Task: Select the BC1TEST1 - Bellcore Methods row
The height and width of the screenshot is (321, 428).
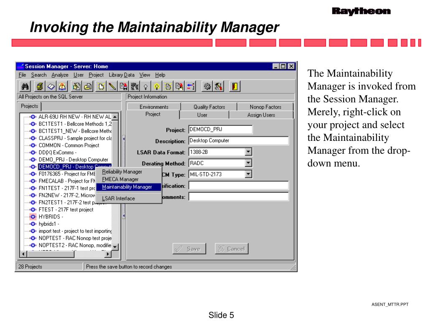Action: [75, 124]
